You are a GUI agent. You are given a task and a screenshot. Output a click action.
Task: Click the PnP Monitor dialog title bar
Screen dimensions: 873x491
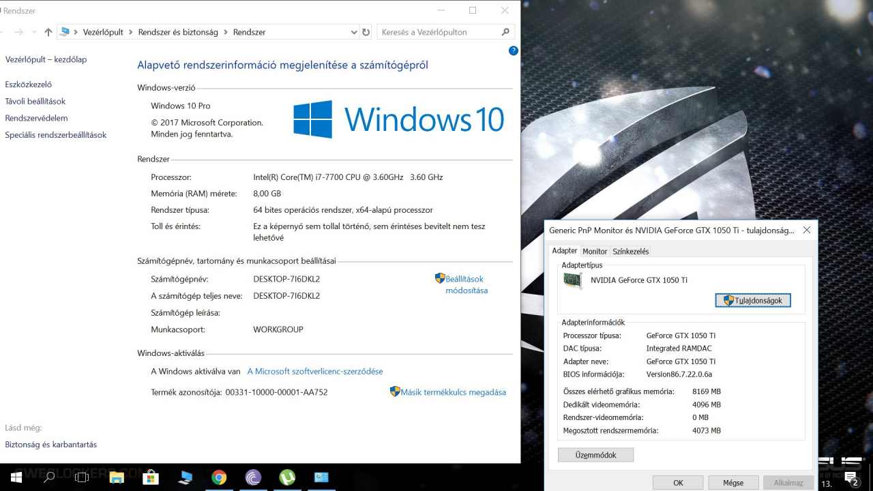click(672, 230)
